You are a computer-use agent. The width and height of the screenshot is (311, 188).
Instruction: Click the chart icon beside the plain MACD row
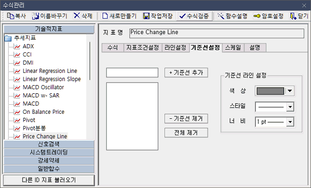[x=17, y=104]
